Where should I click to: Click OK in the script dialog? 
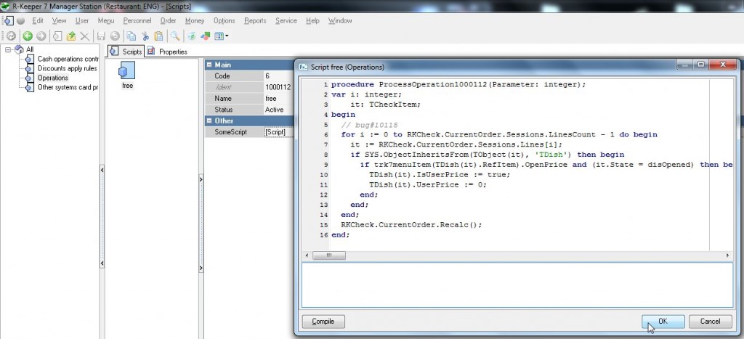pyautogui.click(x=663, y=321)
